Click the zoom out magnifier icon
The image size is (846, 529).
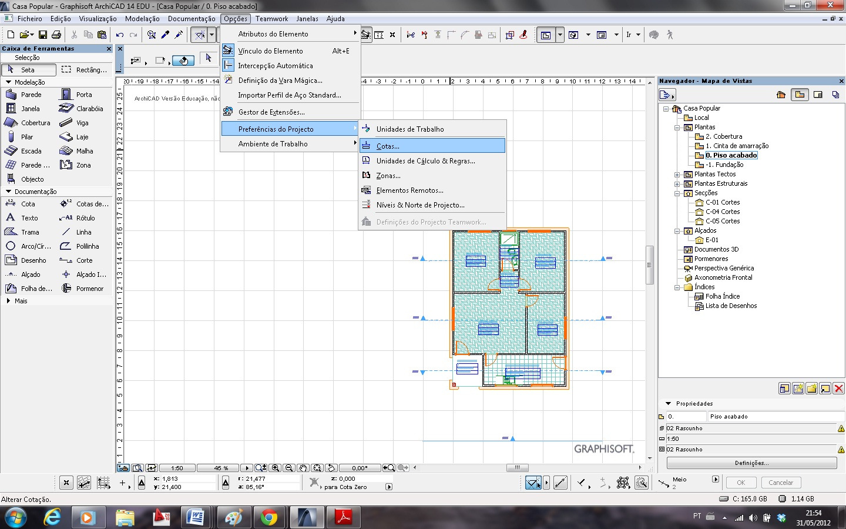289,468
